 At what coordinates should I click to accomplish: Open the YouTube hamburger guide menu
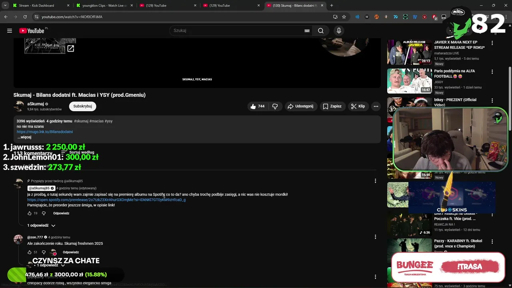pyautogui.click(x=9, y=31)
